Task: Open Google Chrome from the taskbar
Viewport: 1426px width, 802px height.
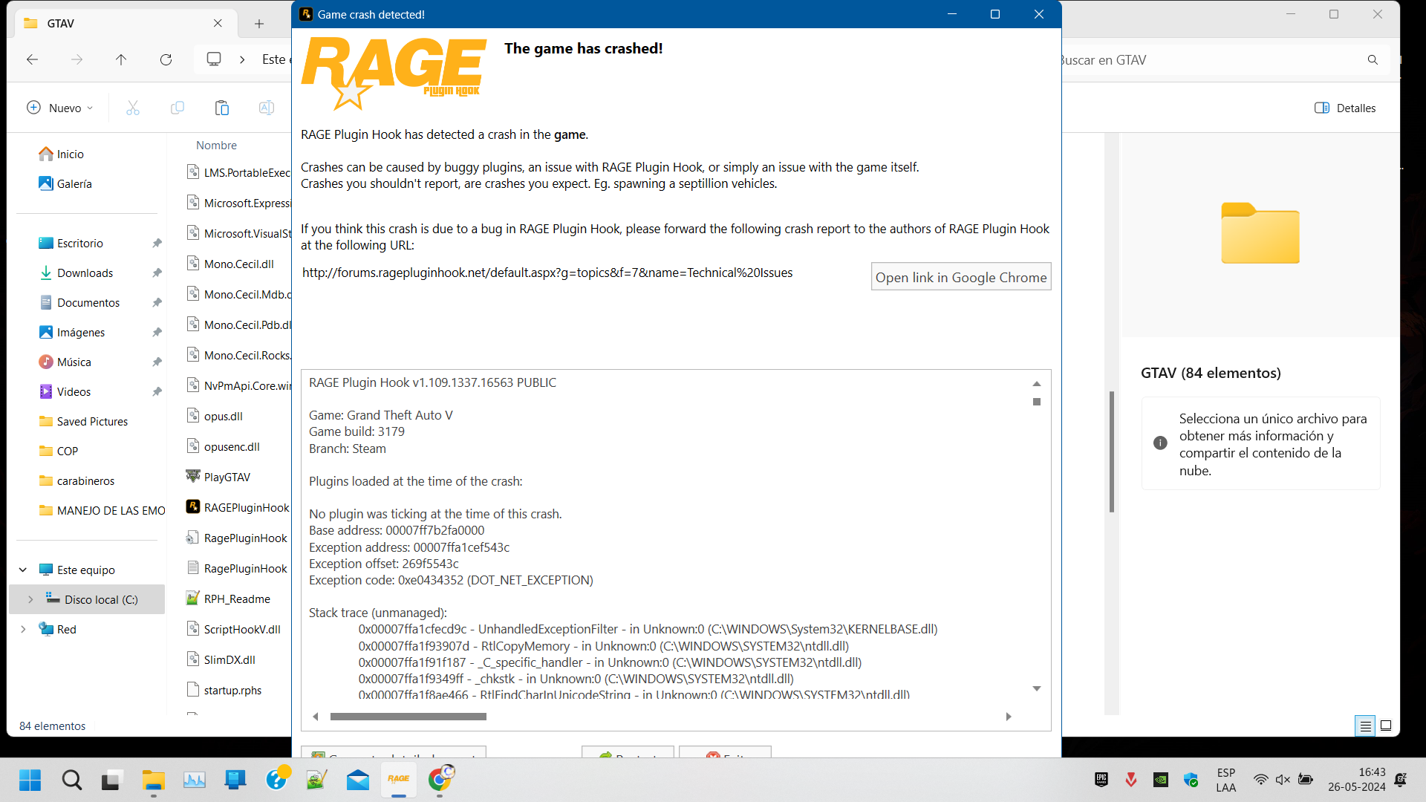Action: 440,779
